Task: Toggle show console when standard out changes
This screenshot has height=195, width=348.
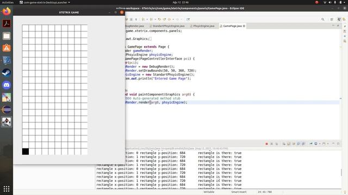Action: (x=299, y=144)
